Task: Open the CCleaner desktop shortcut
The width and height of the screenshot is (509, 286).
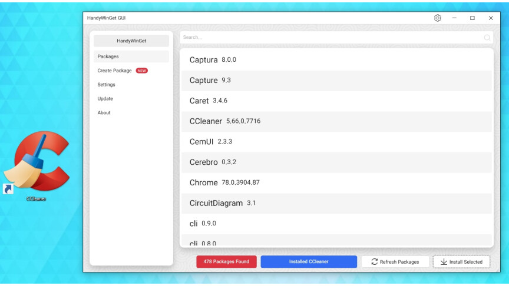Action: coord(37,166)
